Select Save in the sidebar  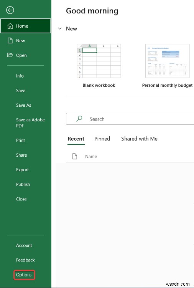tap(21, 91)
